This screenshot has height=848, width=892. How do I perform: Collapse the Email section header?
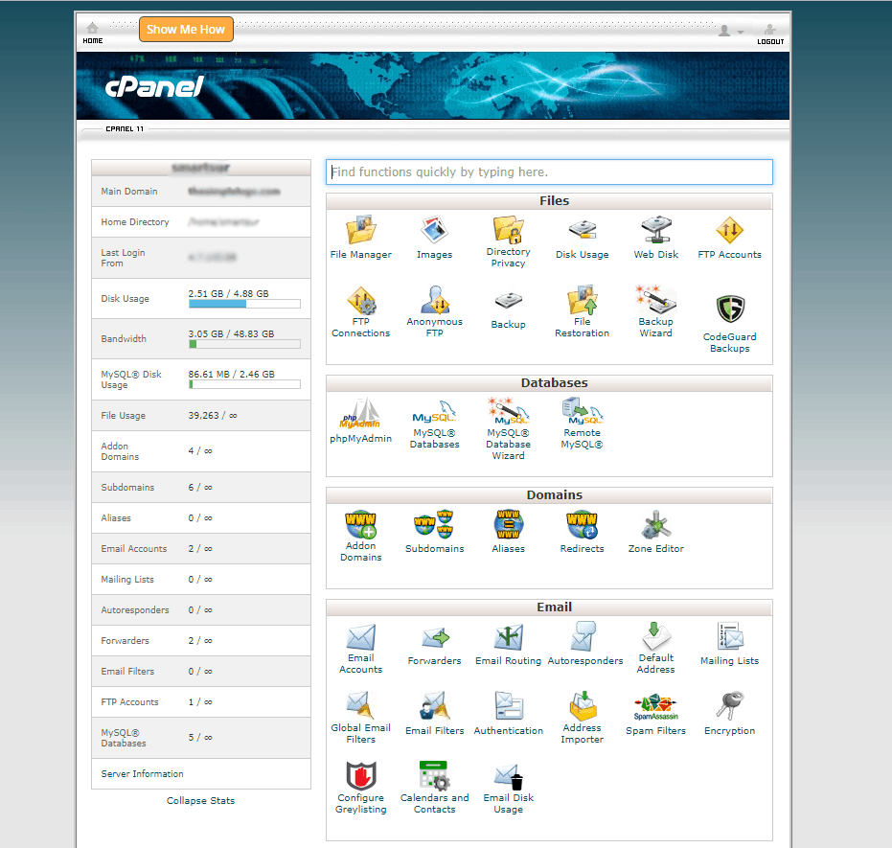(x=549, y=607)
